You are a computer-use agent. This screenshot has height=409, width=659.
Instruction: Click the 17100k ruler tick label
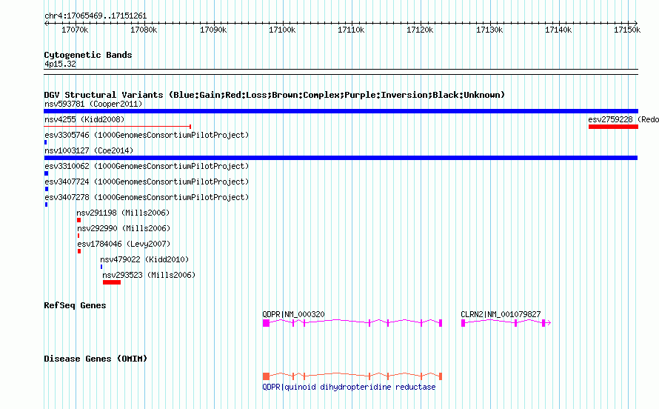[282, 30]
